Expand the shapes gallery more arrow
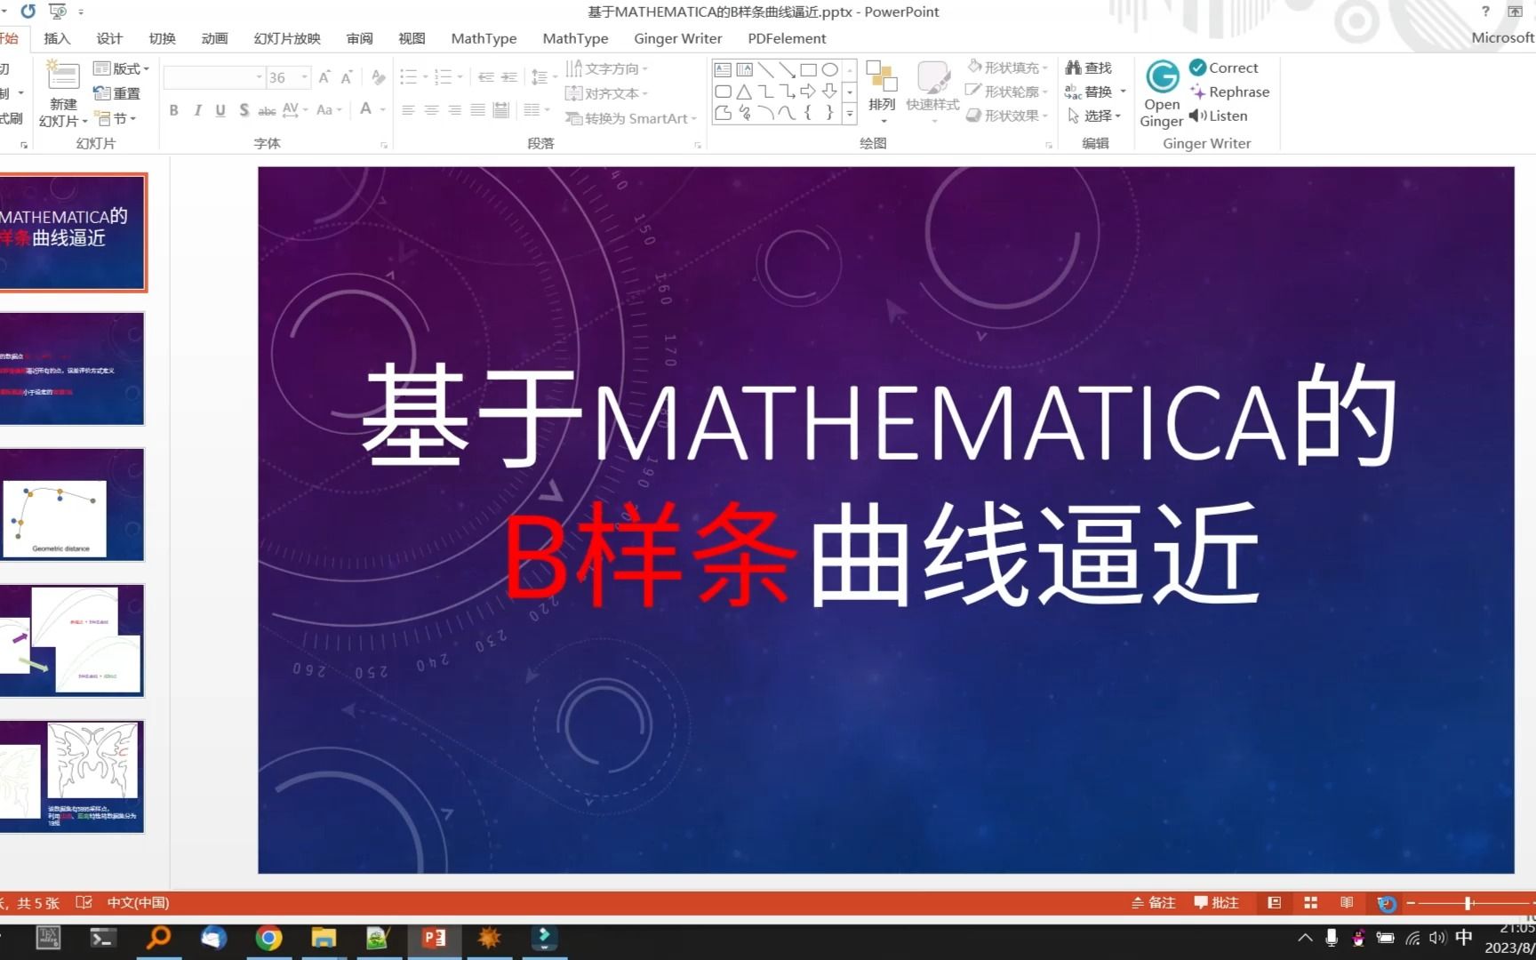 pos(850,113)
